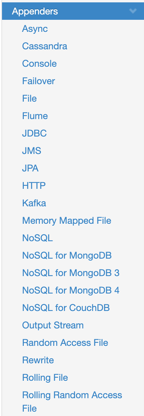
Task: Open the Flume appender link
Action: (35, 116)
